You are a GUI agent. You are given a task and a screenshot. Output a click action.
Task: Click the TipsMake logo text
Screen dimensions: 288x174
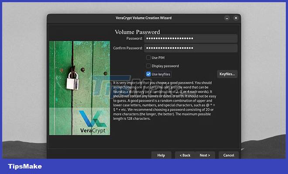pos(25,166)
